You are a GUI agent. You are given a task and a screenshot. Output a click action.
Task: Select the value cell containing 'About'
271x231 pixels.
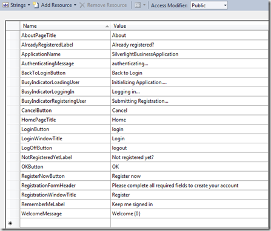pos(189,35)
